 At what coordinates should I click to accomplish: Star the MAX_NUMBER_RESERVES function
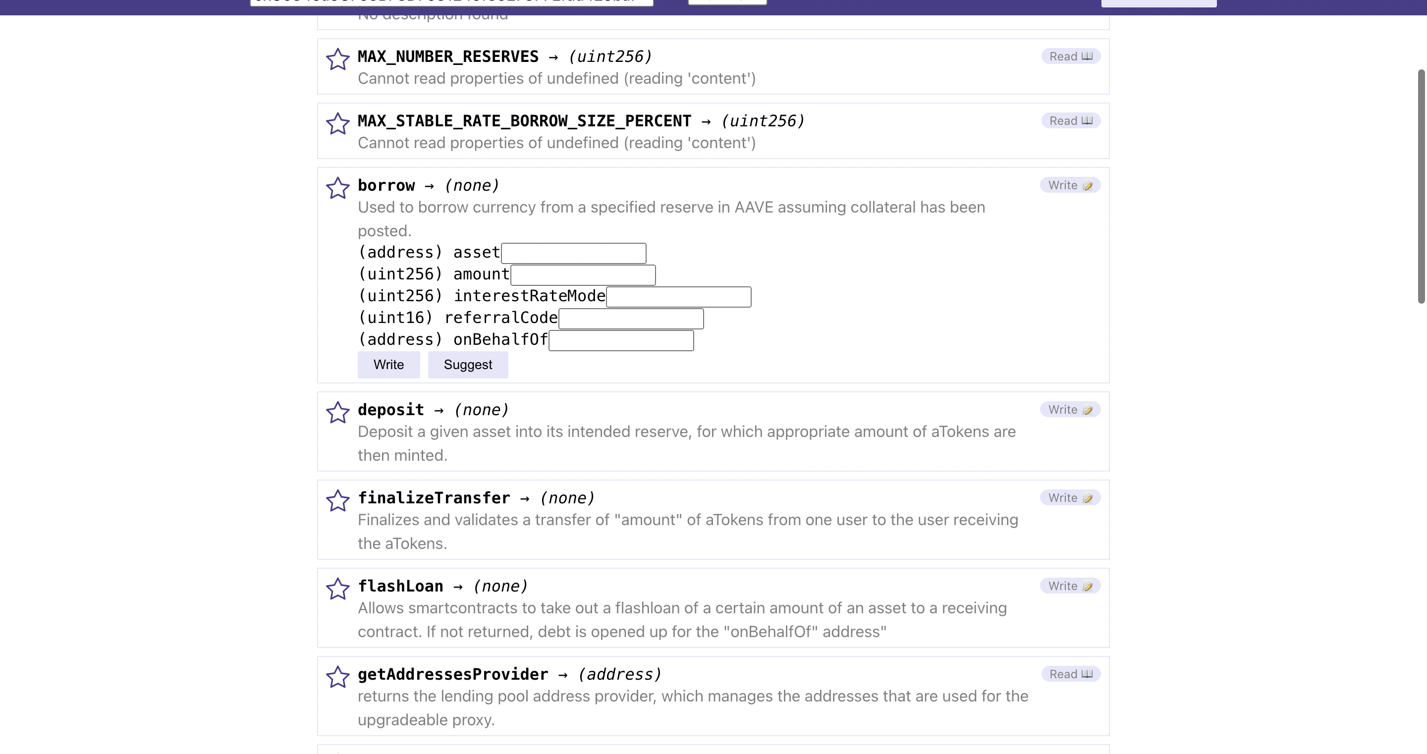click(337, 59)
